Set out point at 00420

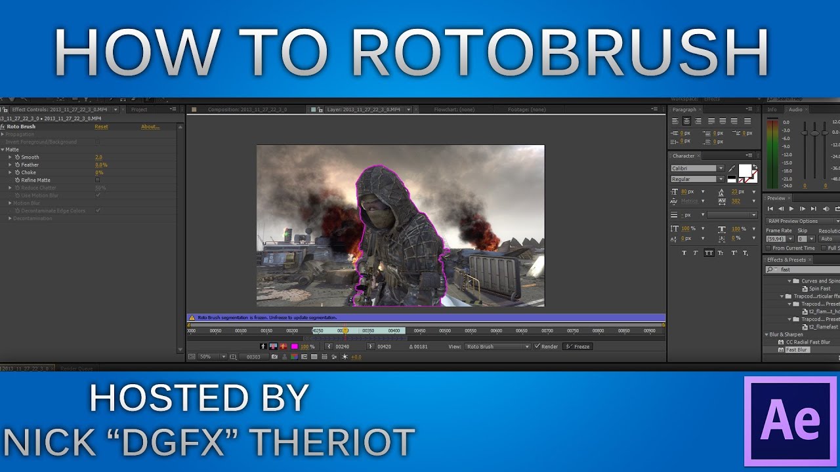[371, 346]
